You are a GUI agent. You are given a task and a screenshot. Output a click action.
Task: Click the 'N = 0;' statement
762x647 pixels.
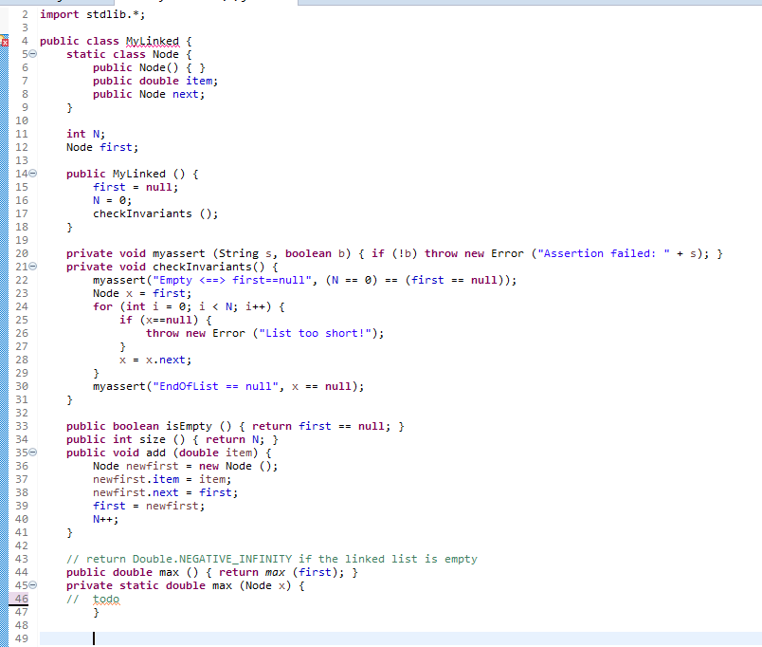112,200
